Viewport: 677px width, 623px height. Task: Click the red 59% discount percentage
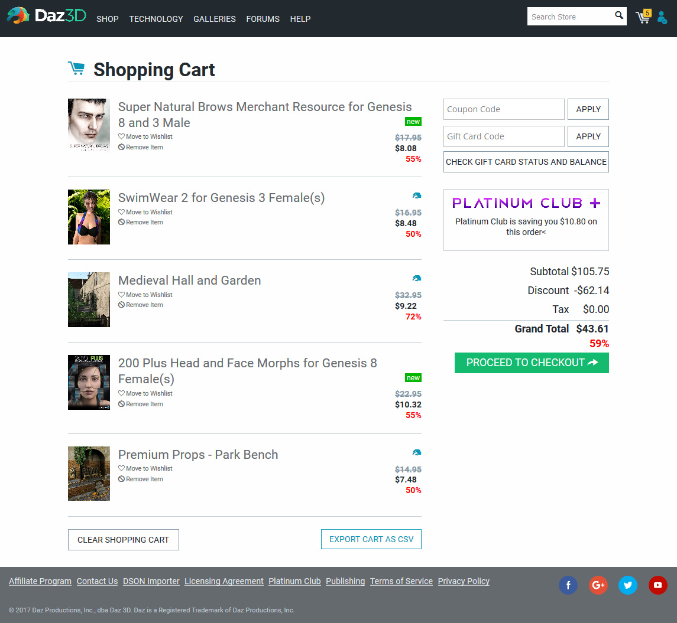pos(599,343)
